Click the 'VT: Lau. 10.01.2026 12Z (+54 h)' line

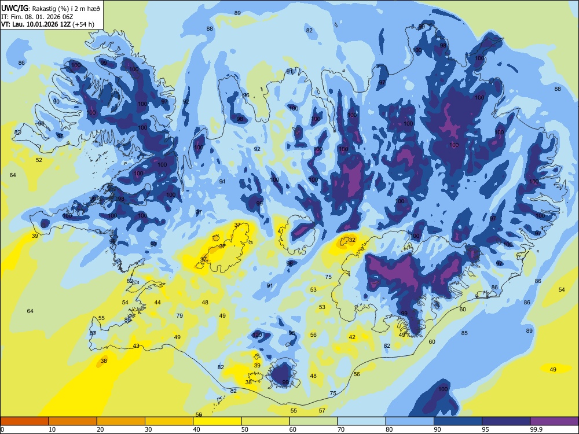[47, 24]
